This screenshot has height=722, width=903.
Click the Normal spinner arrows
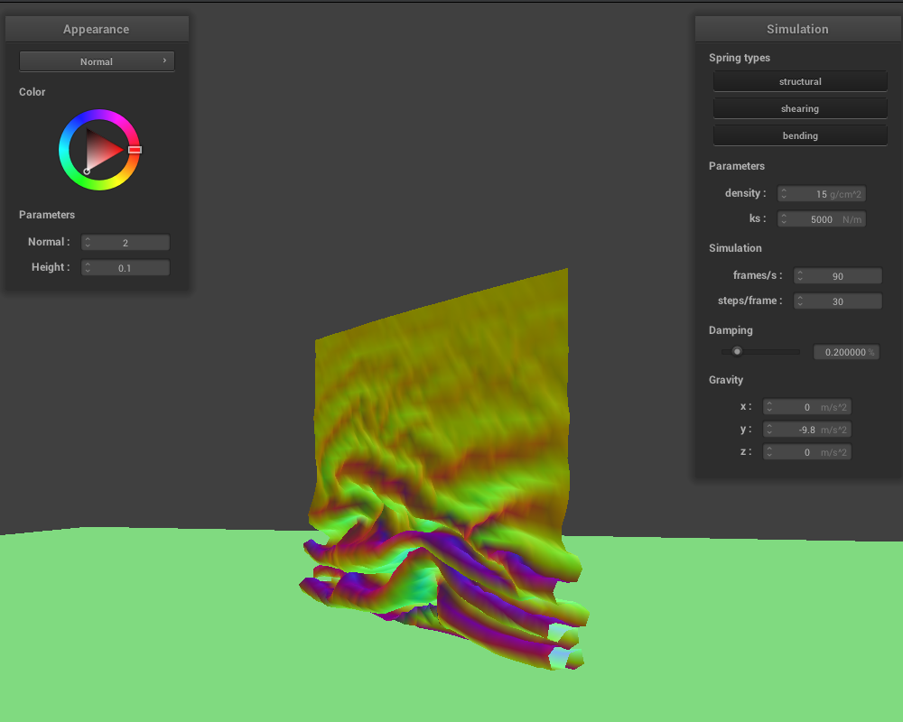pos(88,243)
